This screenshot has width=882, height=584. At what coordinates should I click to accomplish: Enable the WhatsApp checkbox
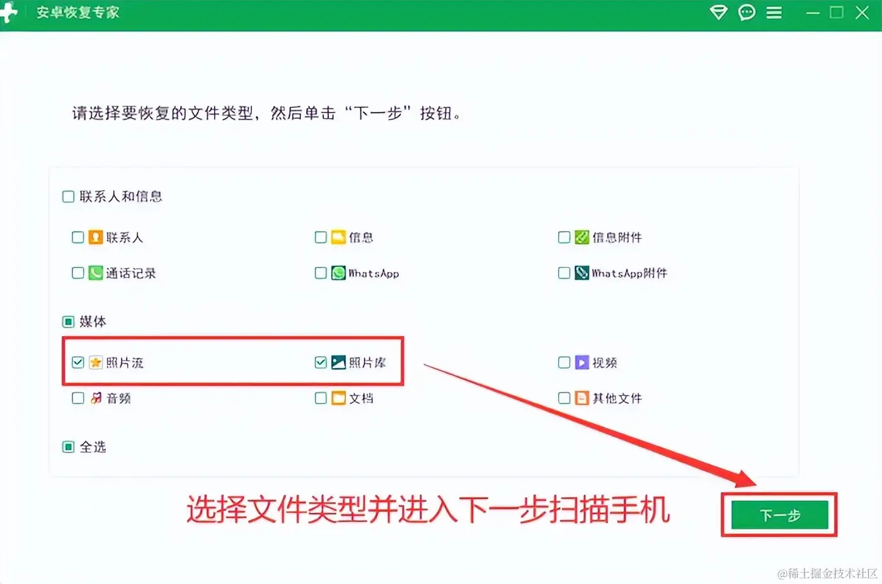pyautogui.click(x=321, y=273)
